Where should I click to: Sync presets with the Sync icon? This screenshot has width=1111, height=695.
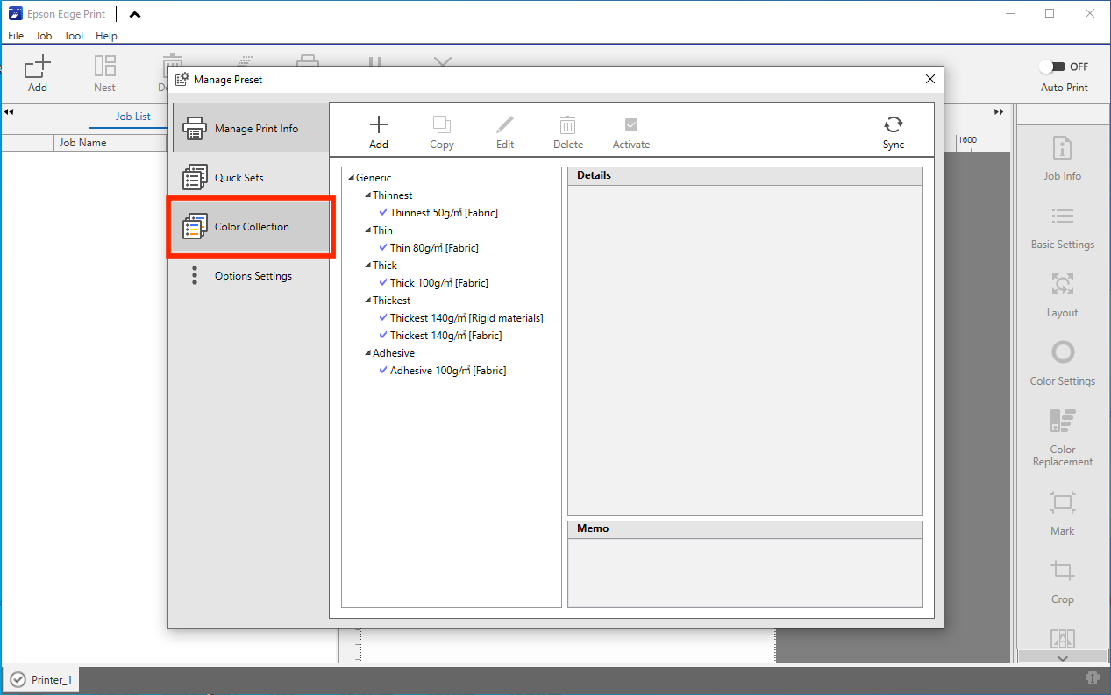click(x=894, y=124)
